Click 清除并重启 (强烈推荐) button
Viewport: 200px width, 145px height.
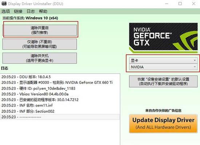[40, 30]
